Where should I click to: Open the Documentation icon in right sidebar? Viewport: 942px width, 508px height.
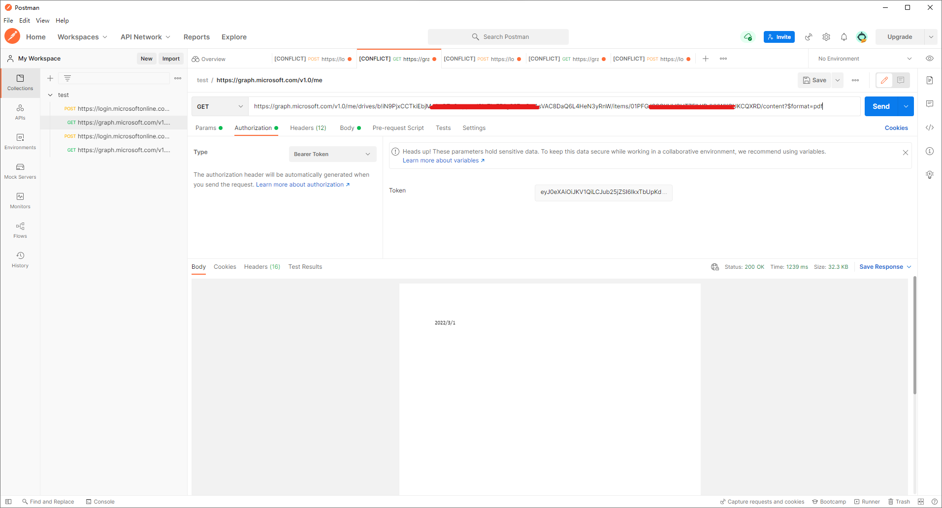930,80
